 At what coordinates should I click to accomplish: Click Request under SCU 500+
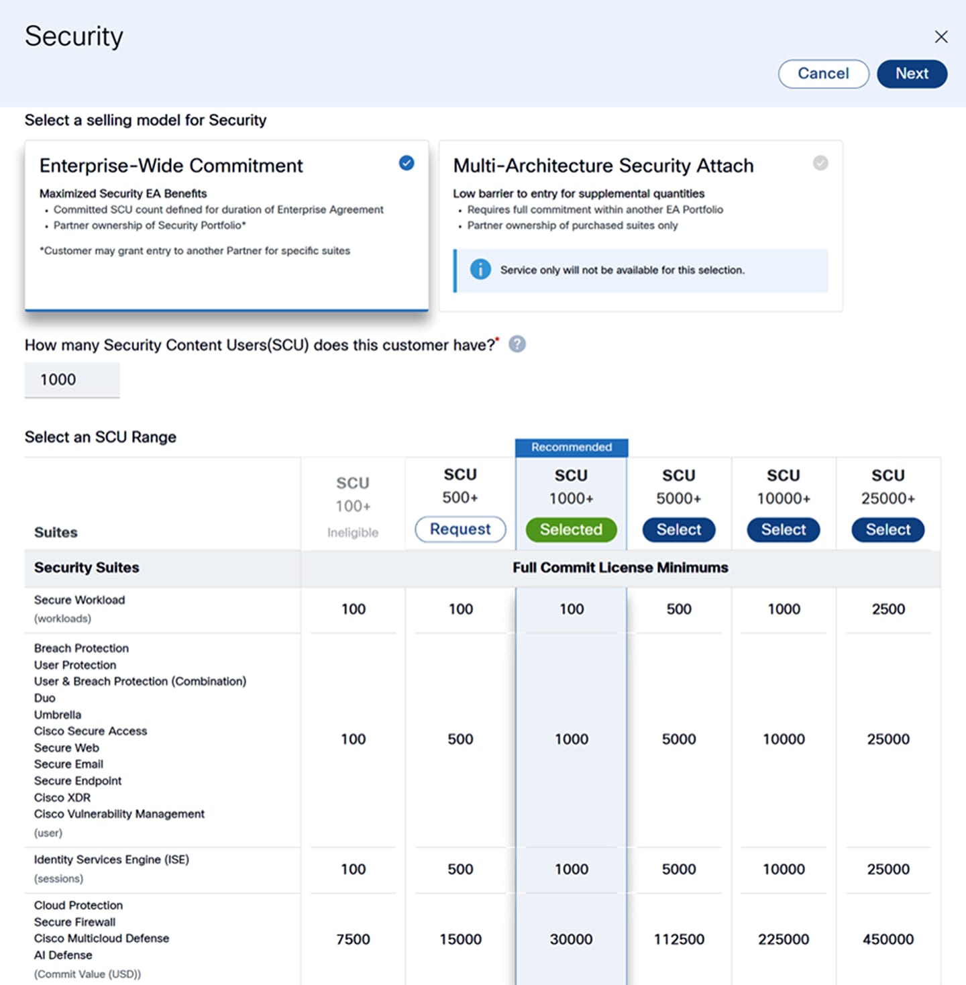click(x=460, y=529)
